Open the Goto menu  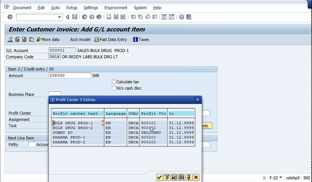(56, 8)
